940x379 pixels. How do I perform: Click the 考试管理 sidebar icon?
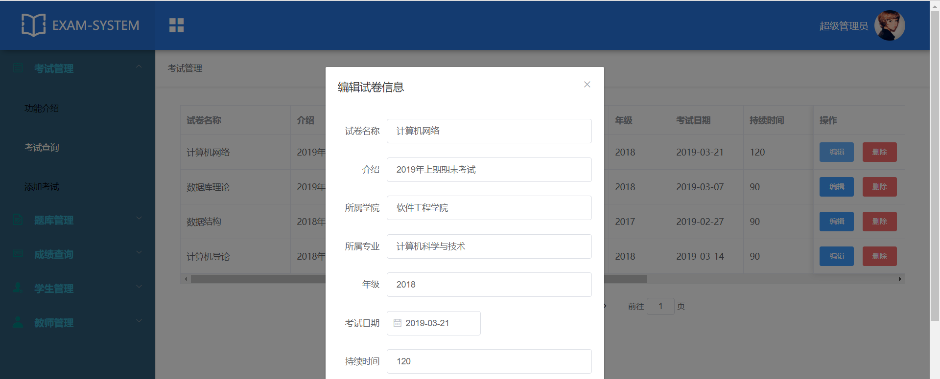tap(18, 68)
